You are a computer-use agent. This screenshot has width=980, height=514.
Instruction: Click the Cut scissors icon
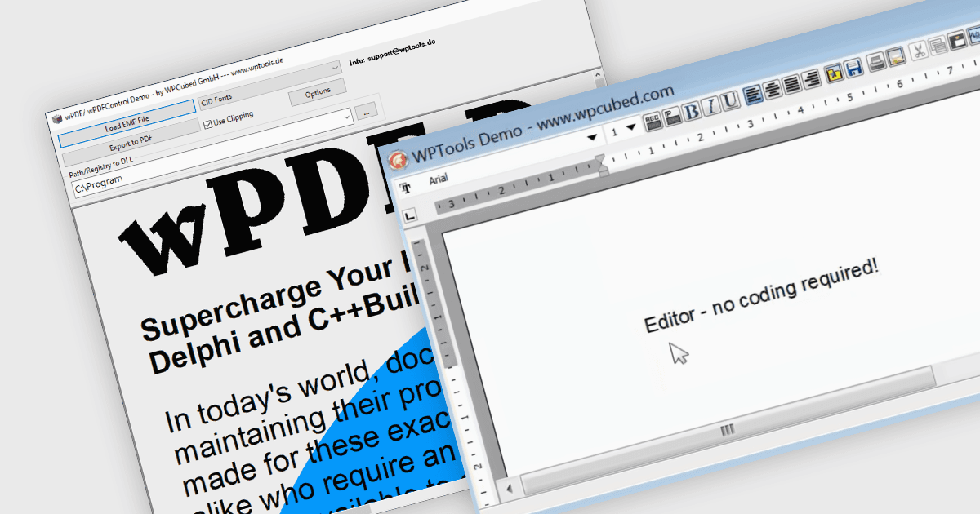click(919, 49)
